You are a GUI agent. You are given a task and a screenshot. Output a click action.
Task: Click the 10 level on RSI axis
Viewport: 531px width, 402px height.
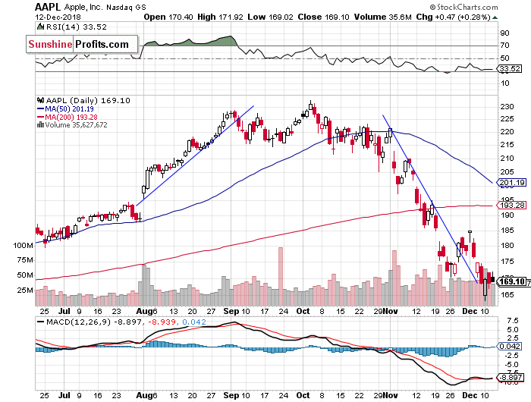[x=505, y=83]
